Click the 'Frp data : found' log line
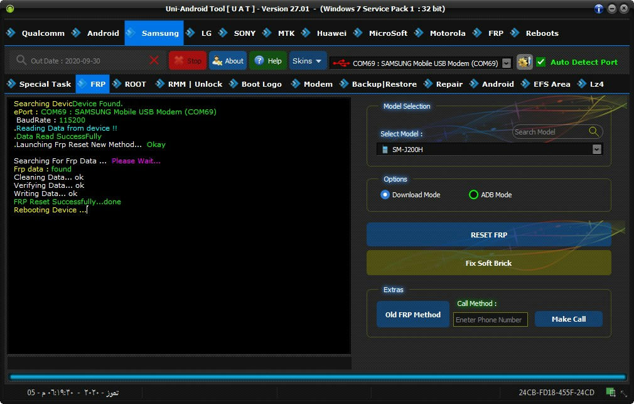This screenshot has height=404, width=634. 43,169
